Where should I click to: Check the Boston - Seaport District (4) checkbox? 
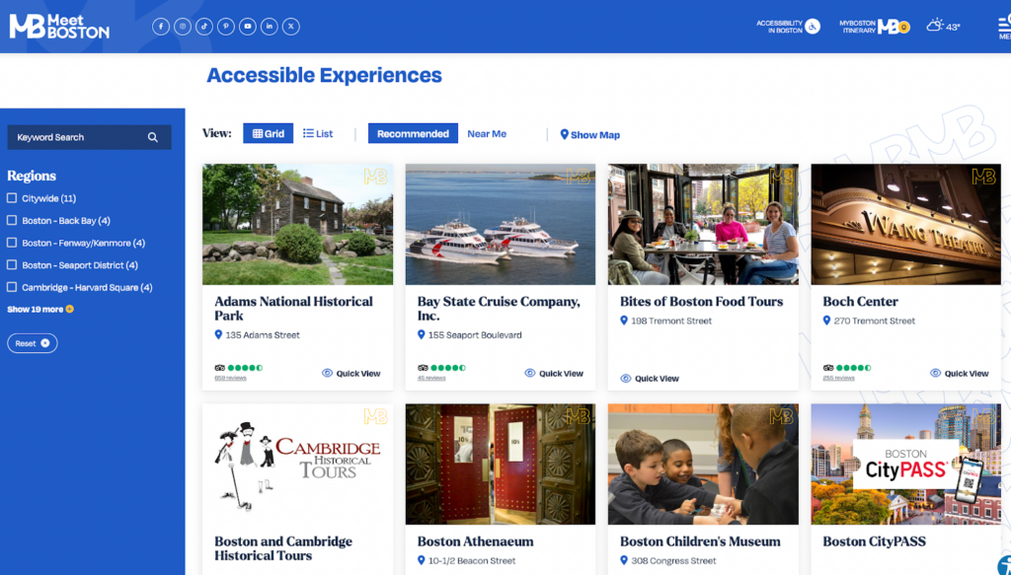tap(12, 264)
